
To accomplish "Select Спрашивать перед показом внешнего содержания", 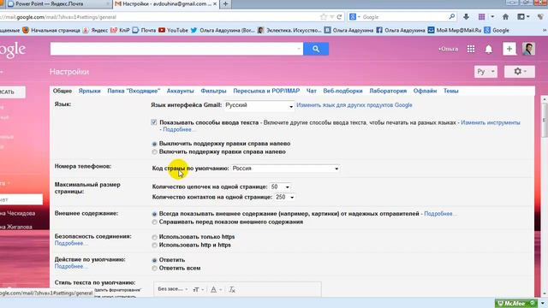I will coord(154,222).
